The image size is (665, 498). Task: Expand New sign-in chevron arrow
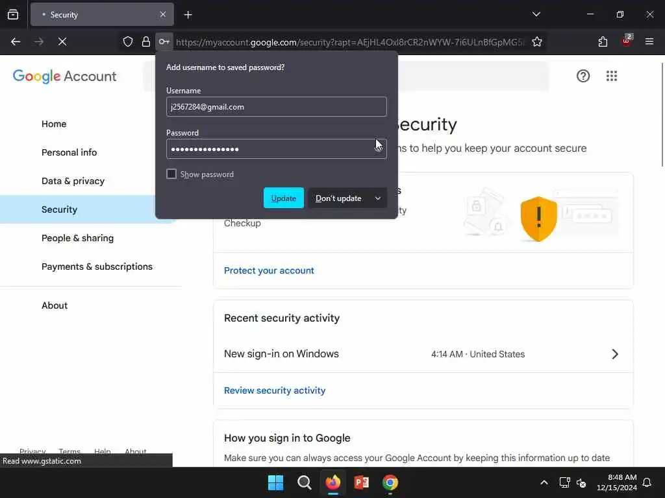click(x=615, y=354)
